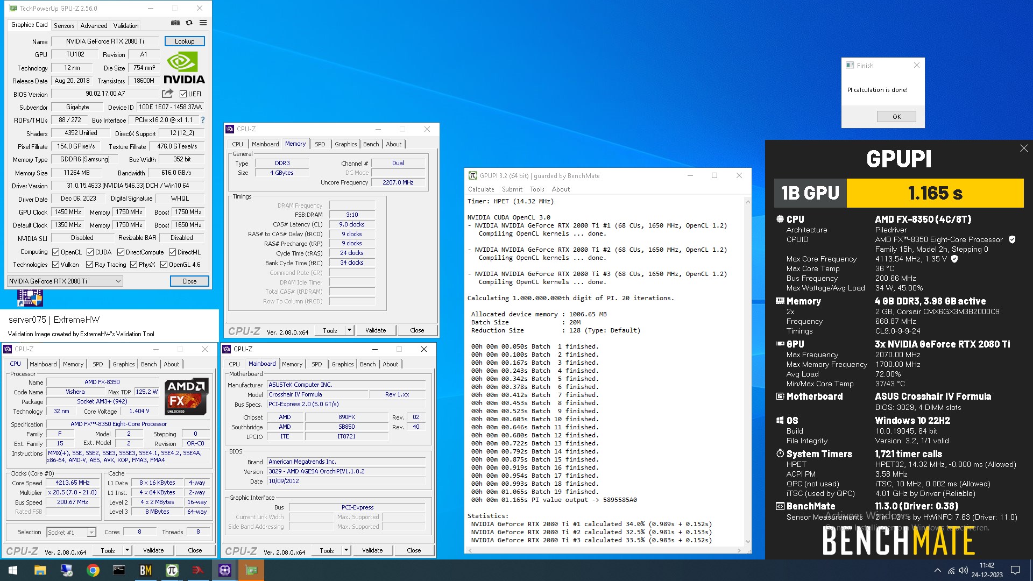This screenshot has width=1033, height=581.
Task: Toggle the OpenCL checkbox
Action: click(x=55, y=252)
